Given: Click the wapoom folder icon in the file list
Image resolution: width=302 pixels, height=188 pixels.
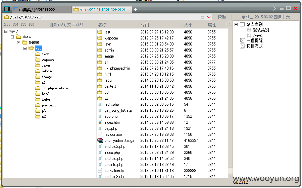Looking at the screenshot, I should pos(100,38).
